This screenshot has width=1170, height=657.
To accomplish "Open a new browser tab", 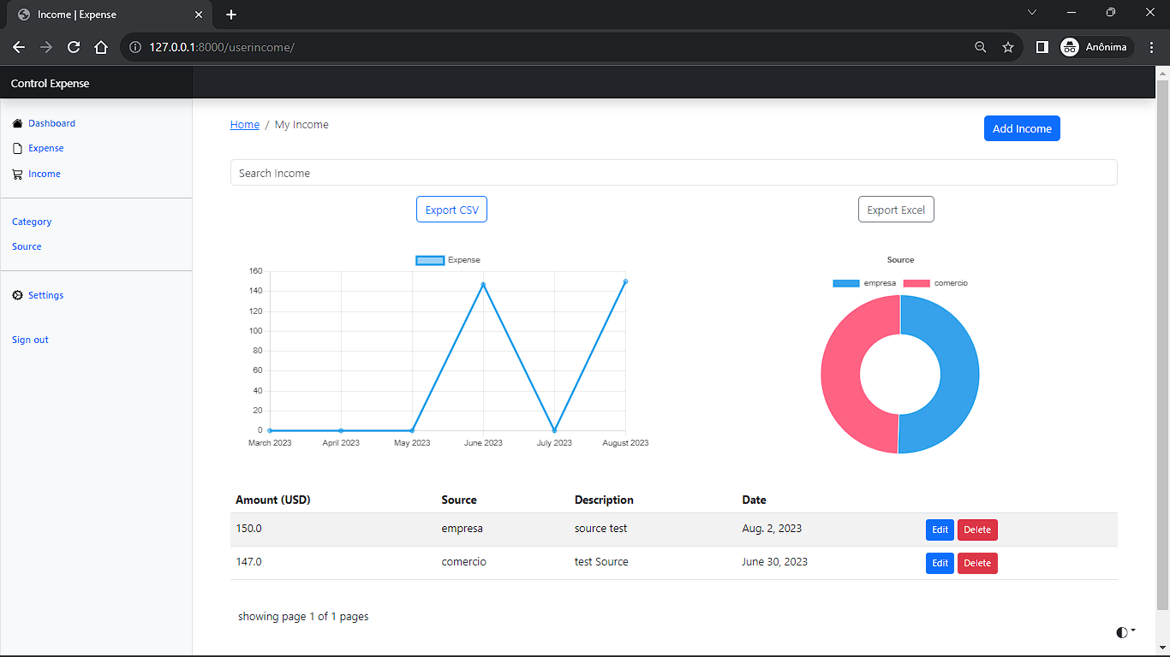I will tap(231, 15).
